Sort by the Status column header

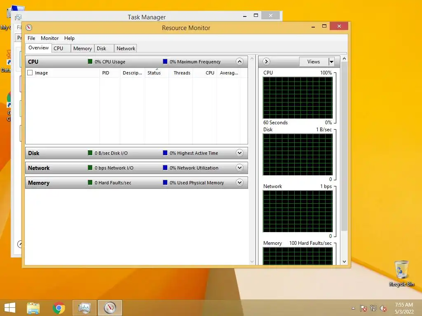pyautogui.click(x=157, y=73)
